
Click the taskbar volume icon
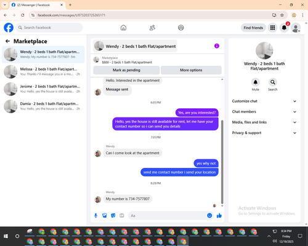[275, 241]
